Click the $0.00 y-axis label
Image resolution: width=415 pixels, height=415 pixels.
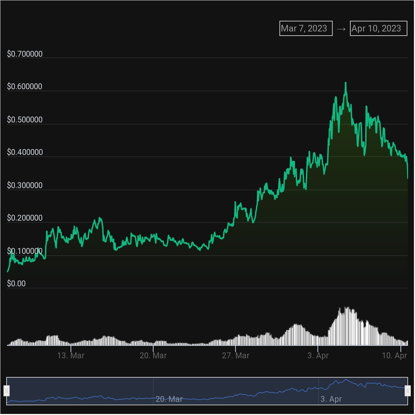[x=16, y=284]
